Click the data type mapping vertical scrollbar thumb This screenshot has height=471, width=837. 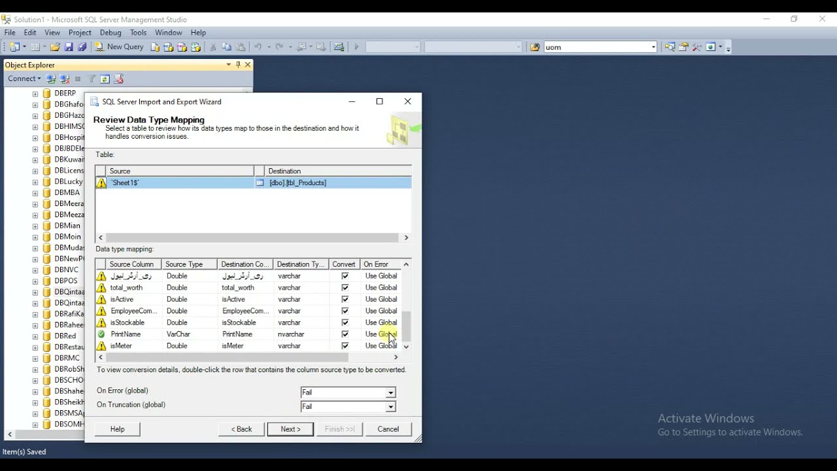point(406,326)
